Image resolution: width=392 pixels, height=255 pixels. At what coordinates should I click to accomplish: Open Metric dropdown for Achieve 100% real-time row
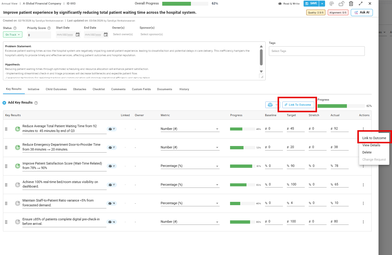click(190, 185)
